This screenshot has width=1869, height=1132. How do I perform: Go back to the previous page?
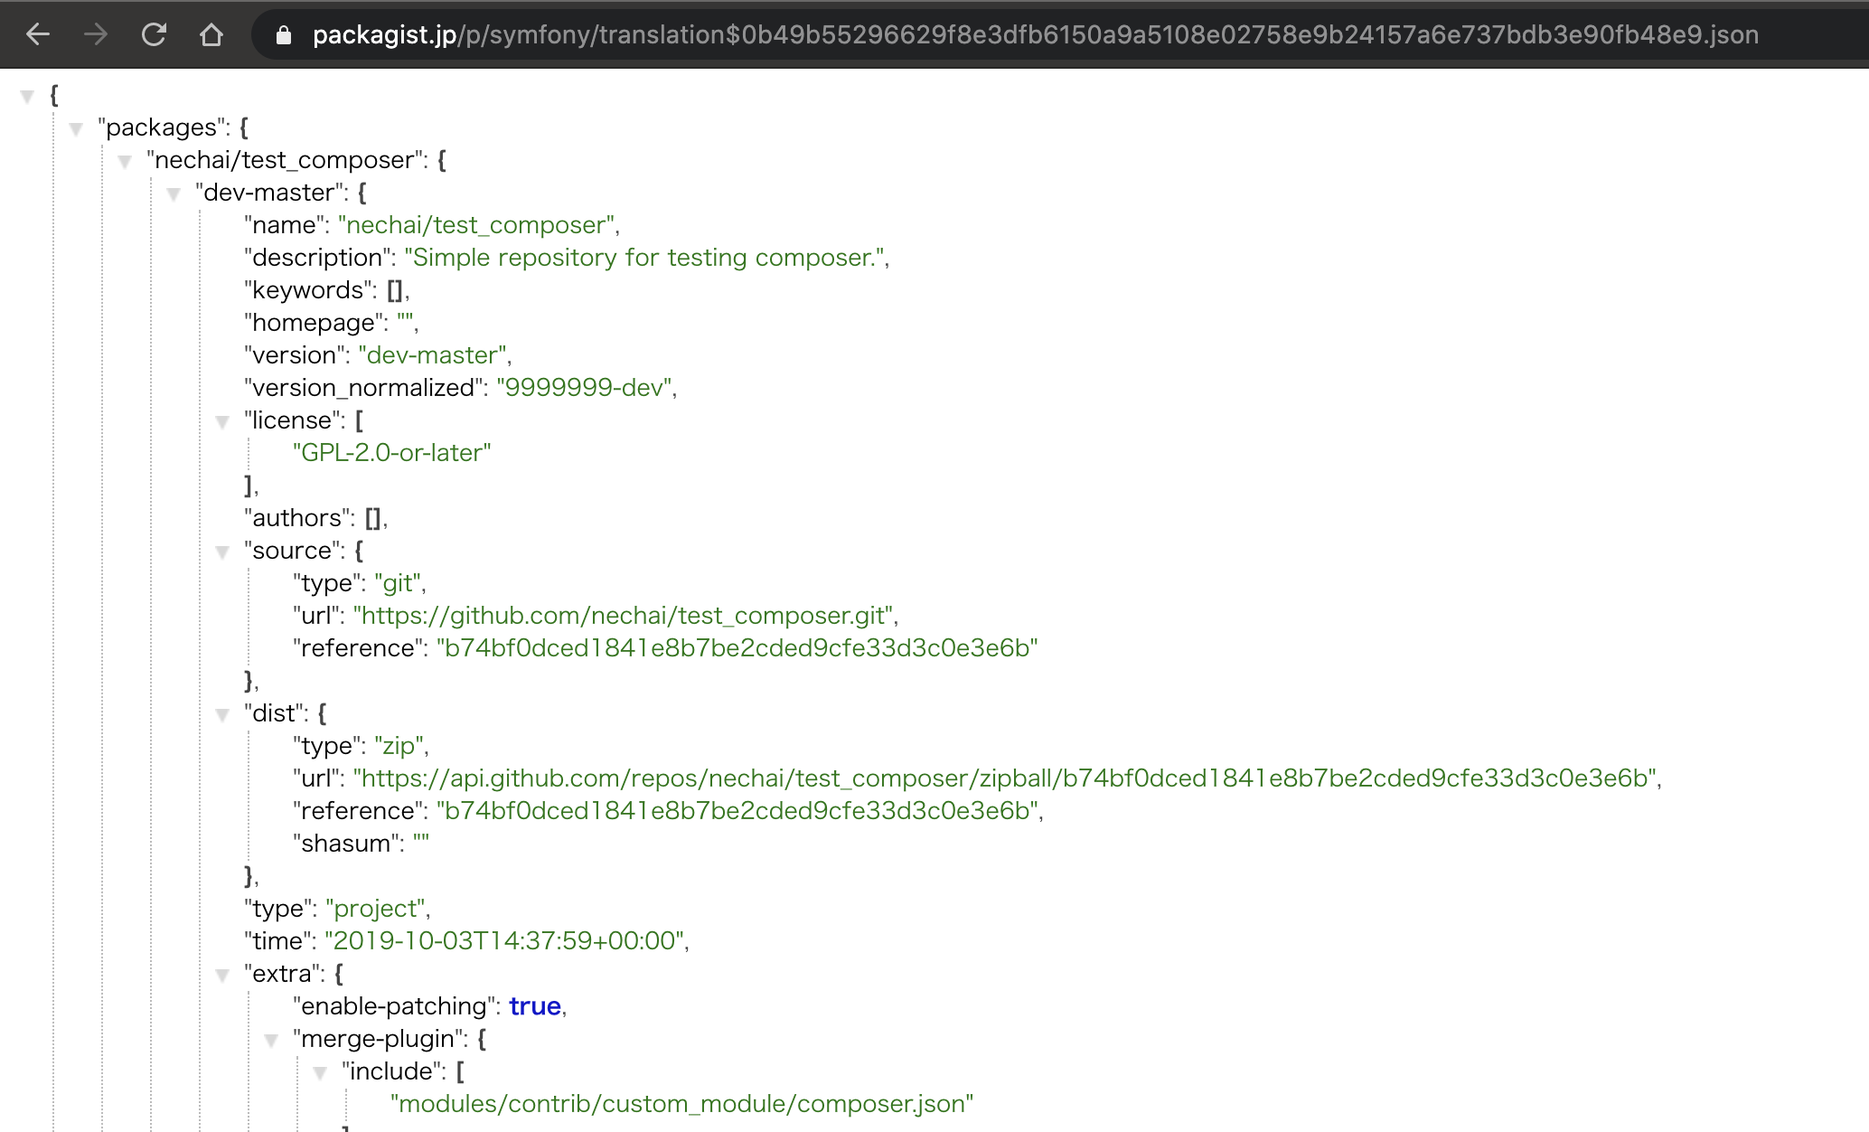pyautogui.click(x=38, y=34)
